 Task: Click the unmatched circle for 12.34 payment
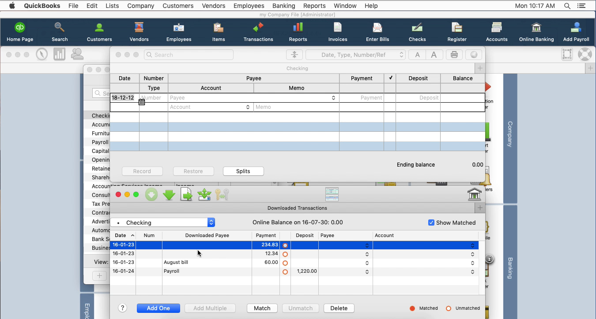pos(285,254)
